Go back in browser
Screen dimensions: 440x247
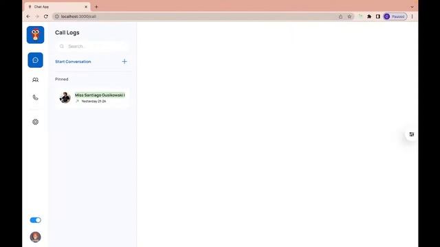coord(28,16)
